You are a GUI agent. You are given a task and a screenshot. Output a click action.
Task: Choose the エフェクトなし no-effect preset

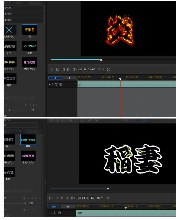coord(10,30)
